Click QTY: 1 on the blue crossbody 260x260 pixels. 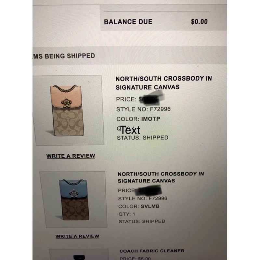click(x=127, y=214)
